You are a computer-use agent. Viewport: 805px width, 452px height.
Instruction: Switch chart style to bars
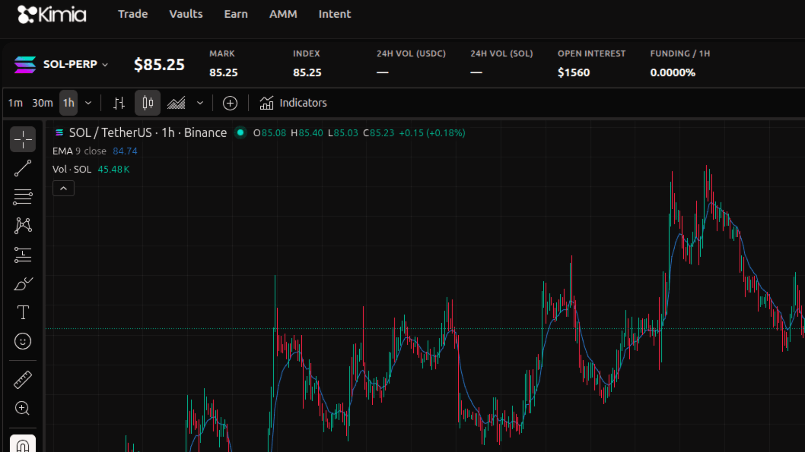[x=119, y=103]
